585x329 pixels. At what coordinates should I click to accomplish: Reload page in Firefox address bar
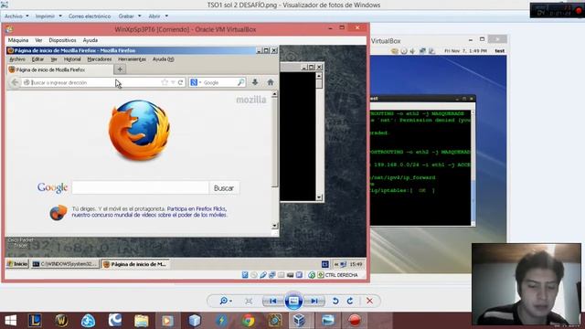pyautogui.click(x=181, y=82)
